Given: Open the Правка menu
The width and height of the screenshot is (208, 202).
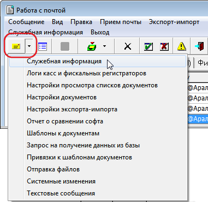Looking at the screenshot, I should [81, 22].
